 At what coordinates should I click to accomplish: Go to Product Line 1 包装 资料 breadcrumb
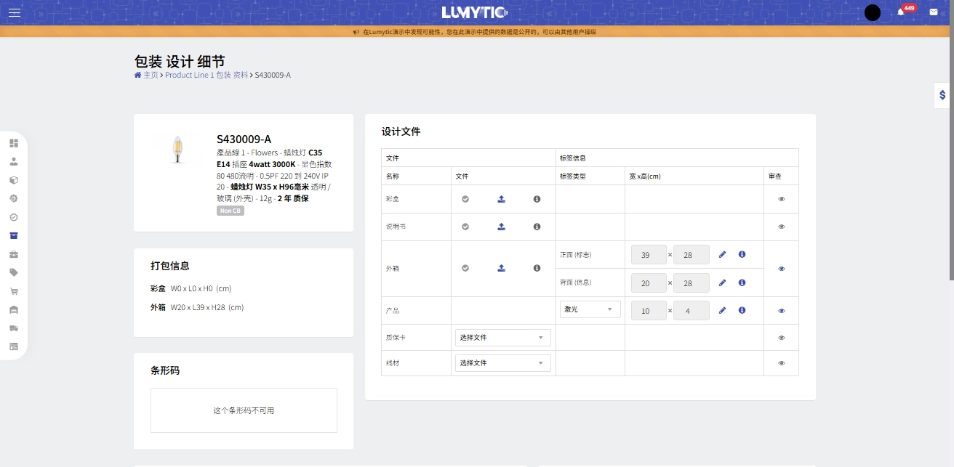click(x=207, y=75)
